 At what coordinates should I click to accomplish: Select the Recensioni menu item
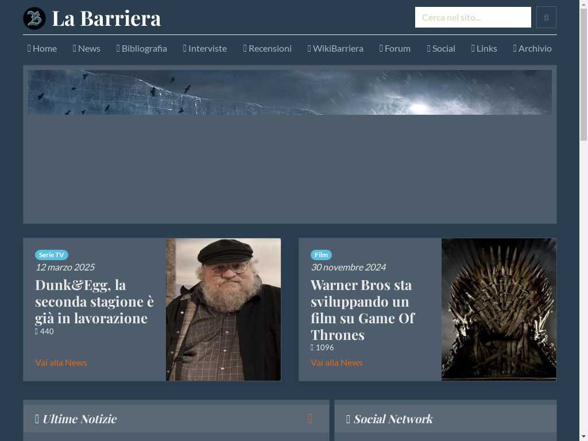pyautogui.click(x=268, y=49)
